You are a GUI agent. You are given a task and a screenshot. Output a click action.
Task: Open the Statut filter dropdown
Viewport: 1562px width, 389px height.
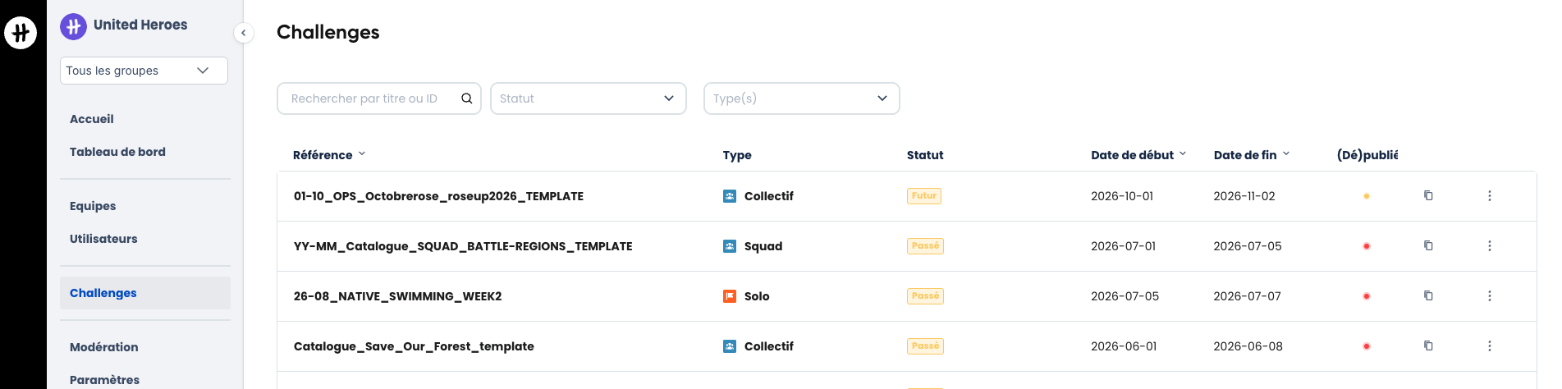pyautogui.click(x=589, y=98)
